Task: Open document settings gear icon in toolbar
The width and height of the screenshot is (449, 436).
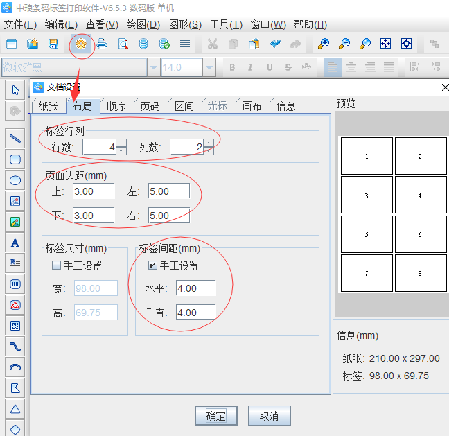Action: click(x=82, y=44)
